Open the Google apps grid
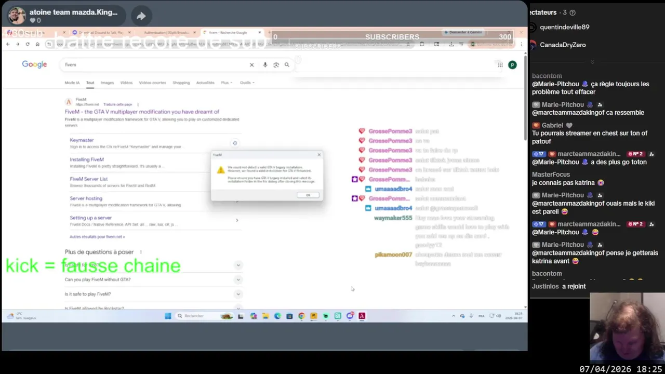Viewport: 665px width, 374px height. [500, 65]
